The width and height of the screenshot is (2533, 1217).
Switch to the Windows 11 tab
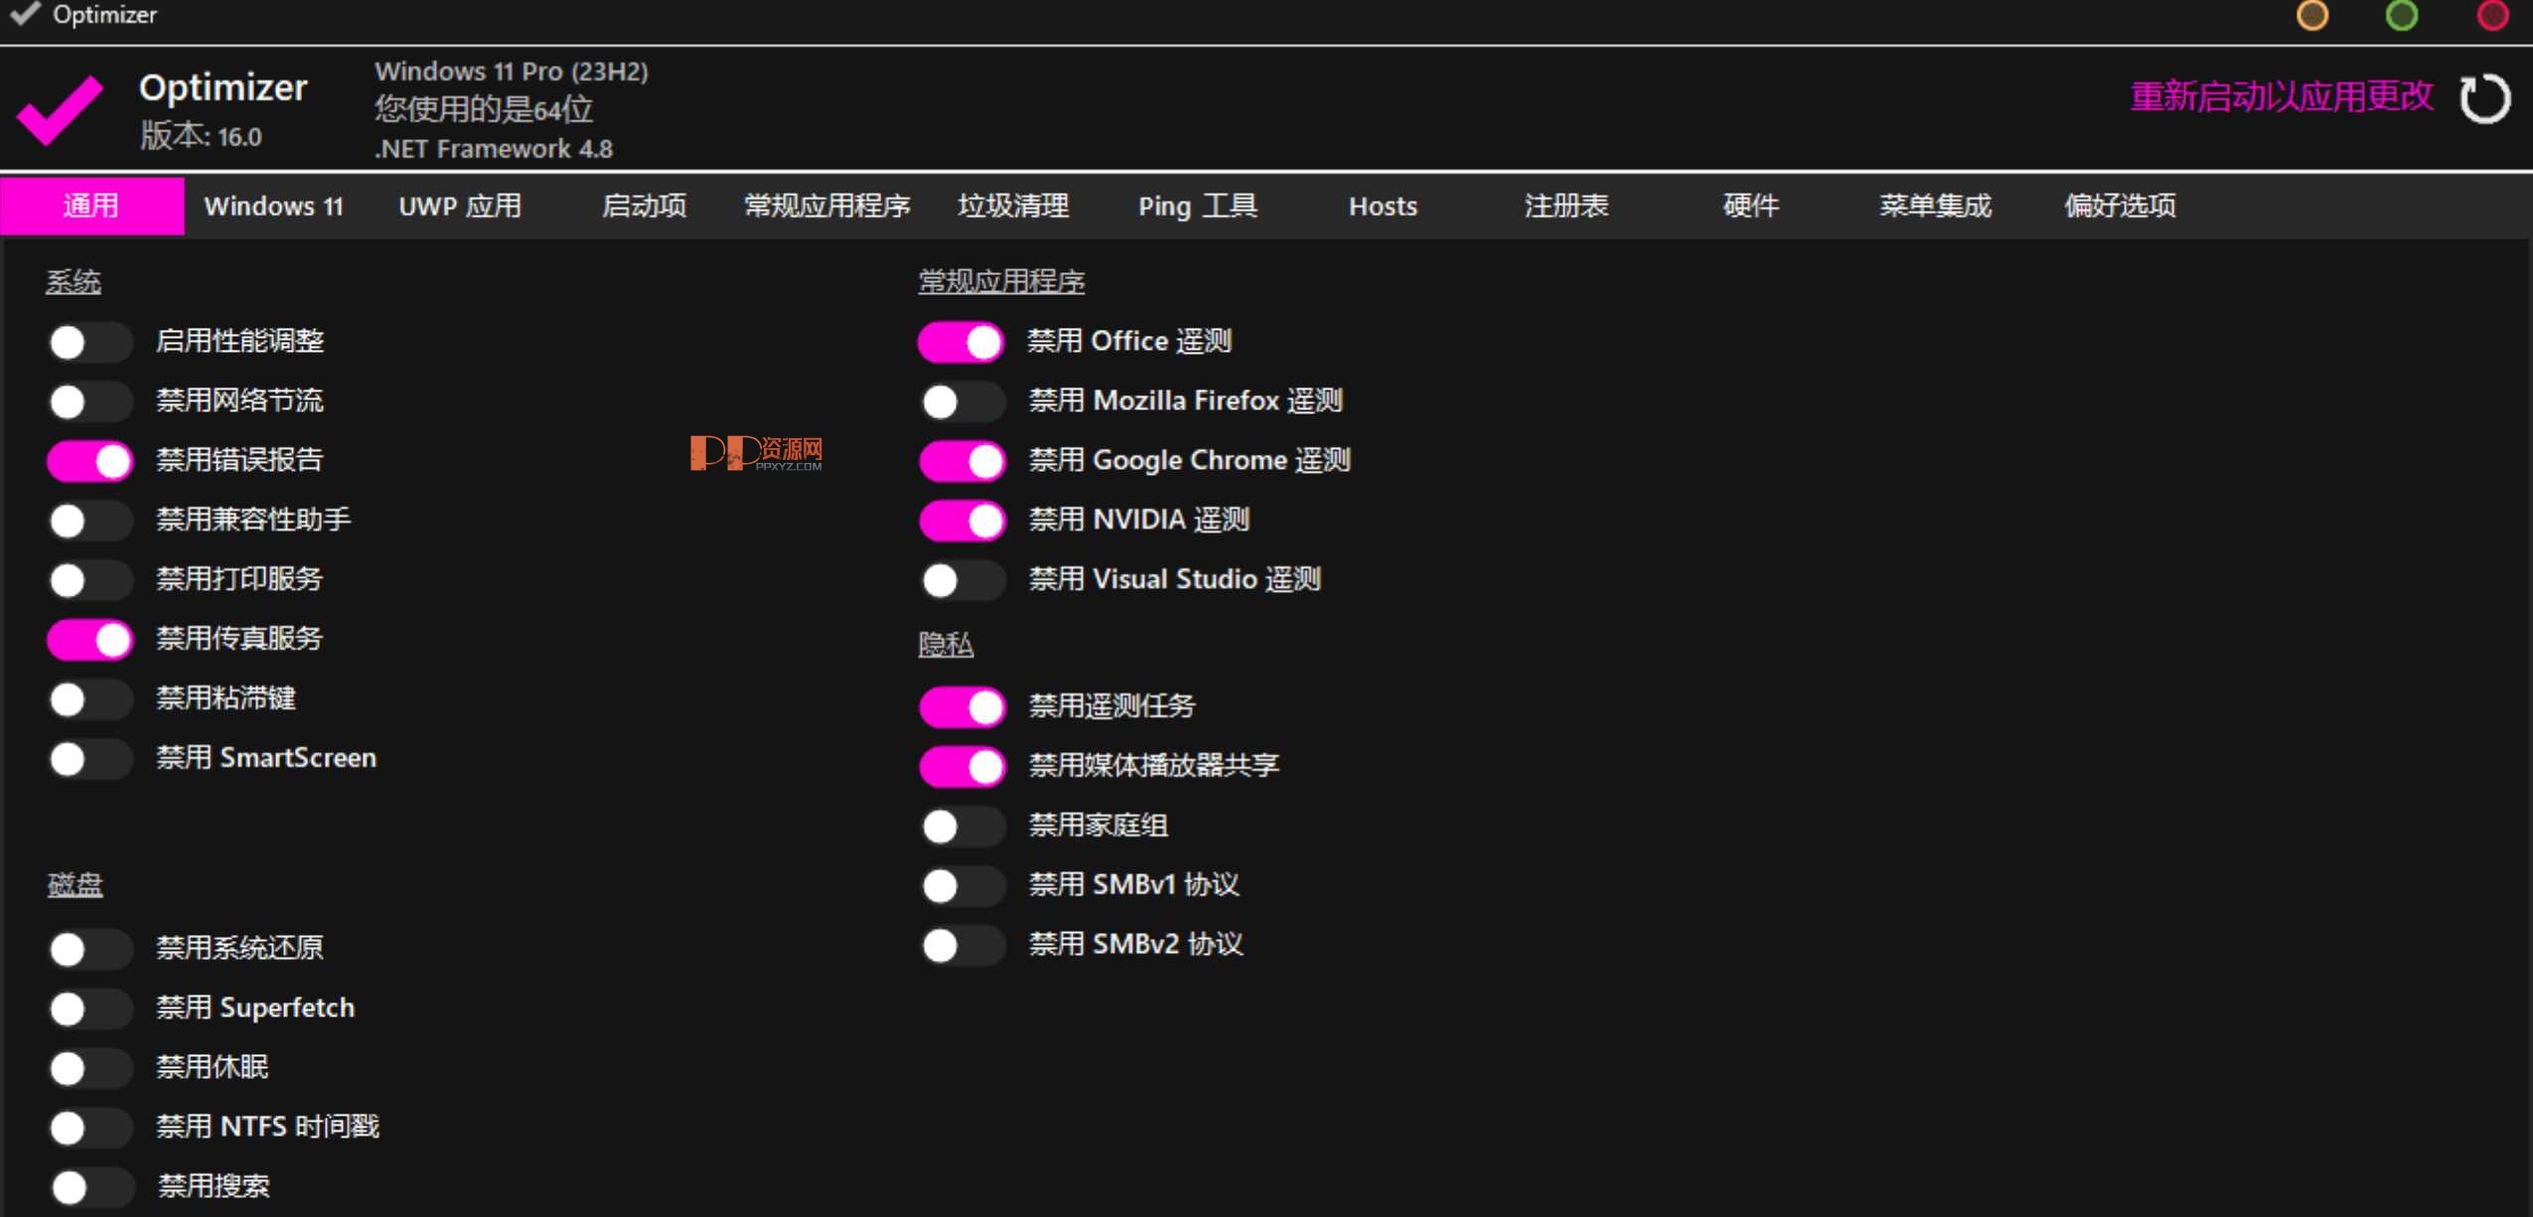[x=274, y=206]
